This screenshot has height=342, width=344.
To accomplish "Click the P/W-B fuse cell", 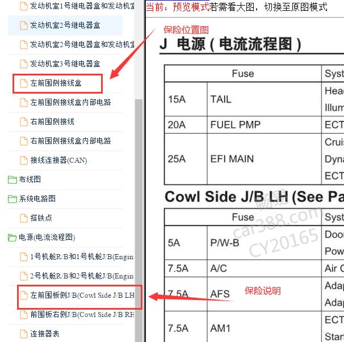I will pyautogui.click(x=264, y=243).
